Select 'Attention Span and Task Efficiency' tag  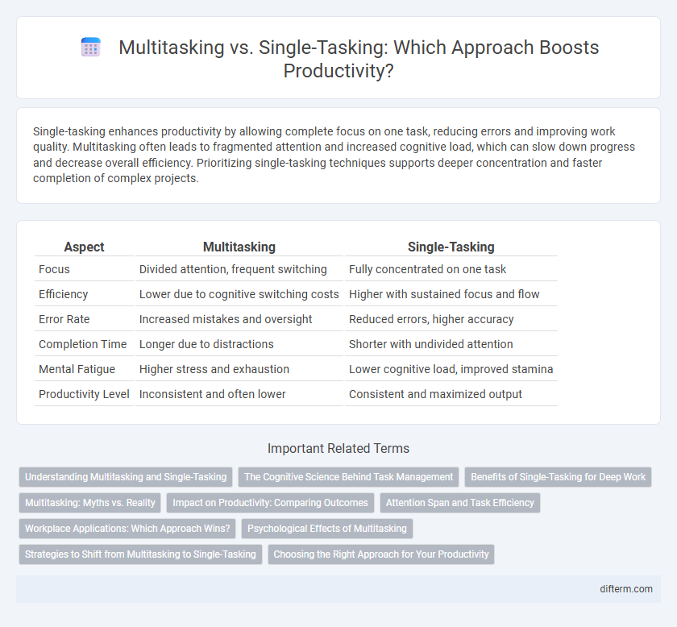(460, 503)
